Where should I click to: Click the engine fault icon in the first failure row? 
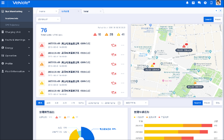[113, 45]
